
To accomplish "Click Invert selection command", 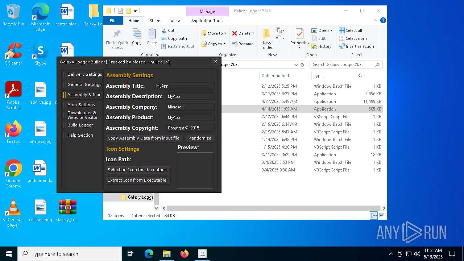I will coord(356,46).
